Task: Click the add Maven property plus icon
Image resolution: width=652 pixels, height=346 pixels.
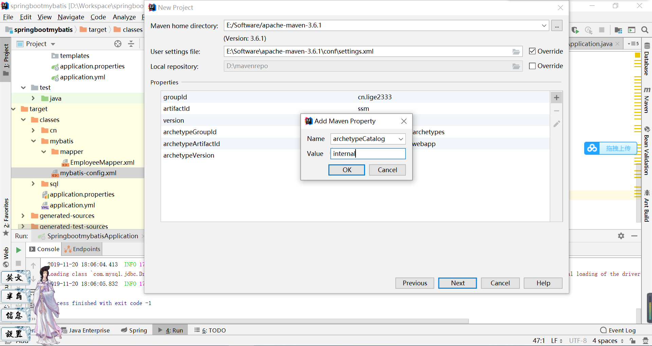Action: pos(556,98)
